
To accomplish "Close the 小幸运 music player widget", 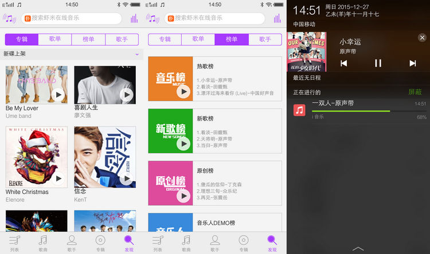I will (x=422, y=38).
